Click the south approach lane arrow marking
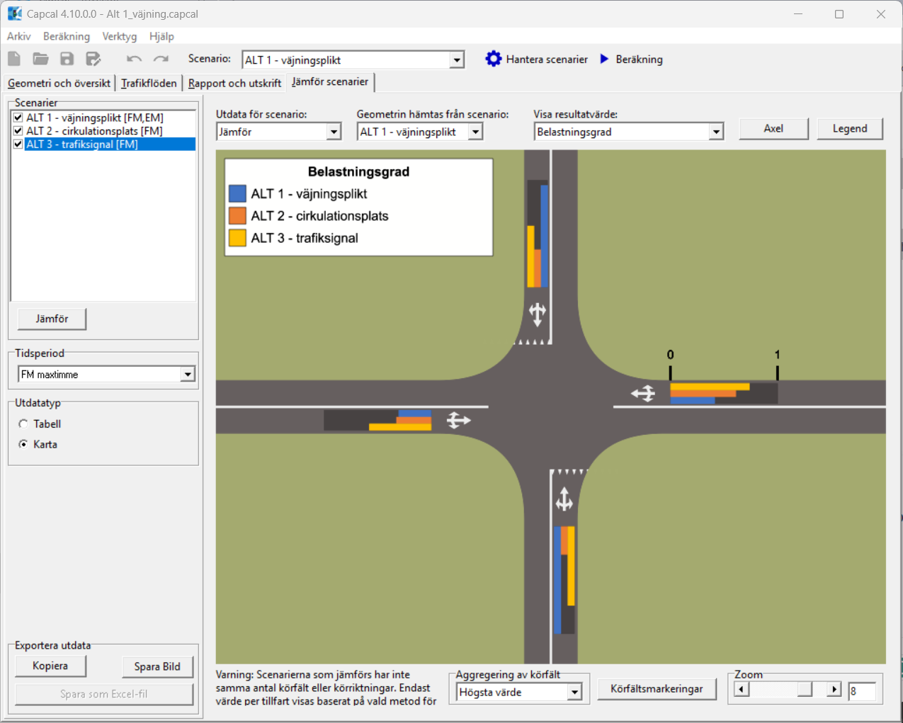This screenshot has height=723, width=903. [564, 499]
